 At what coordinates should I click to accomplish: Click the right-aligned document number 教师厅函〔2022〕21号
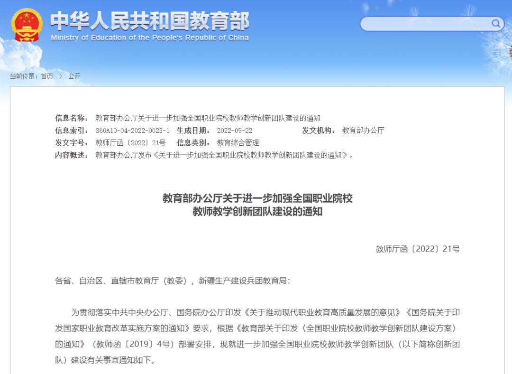[418, 249]
